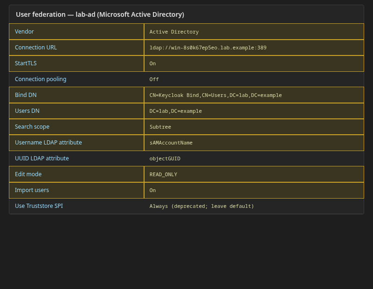Click the 'Bind DN' label
373x289 pixels.
click(26, 95)
